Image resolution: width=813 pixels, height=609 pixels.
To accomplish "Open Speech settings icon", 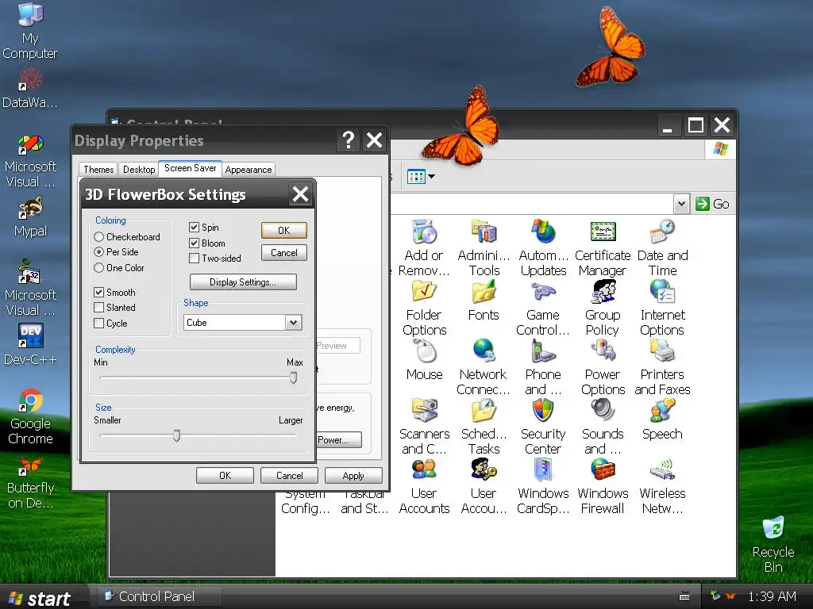I will coord(662,410).
